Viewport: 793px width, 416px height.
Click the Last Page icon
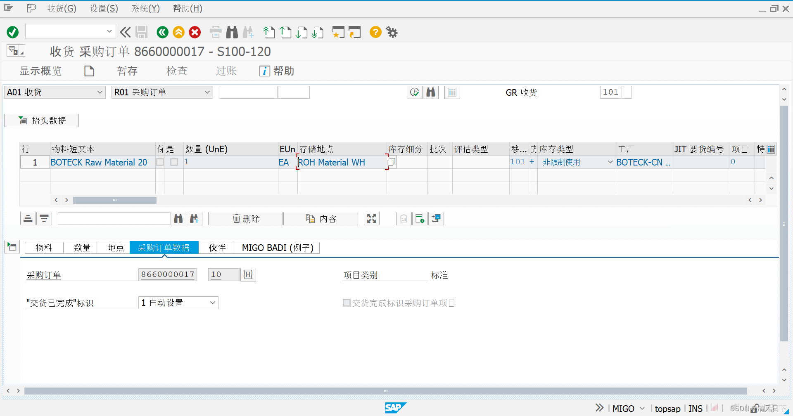point(318,32)
